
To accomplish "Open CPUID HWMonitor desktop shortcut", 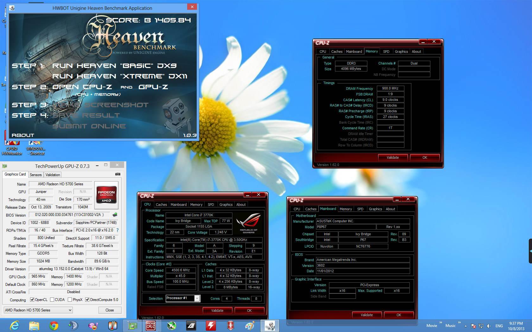I will coord(12,147).
